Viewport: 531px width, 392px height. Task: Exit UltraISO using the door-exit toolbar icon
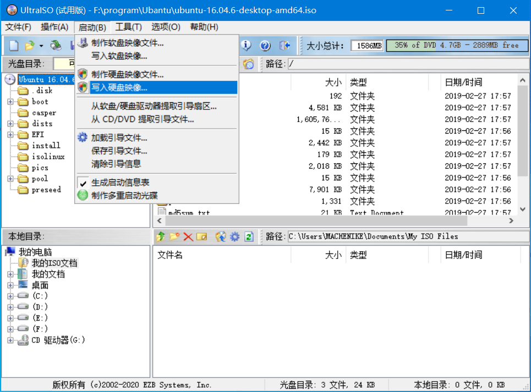[x=283, y=46]
